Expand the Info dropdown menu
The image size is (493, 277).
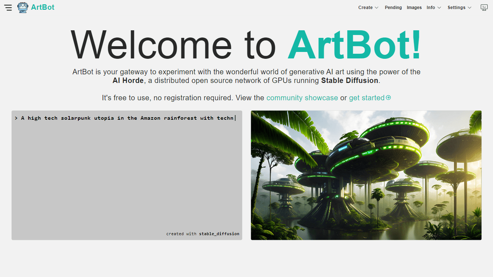point(434,8)
